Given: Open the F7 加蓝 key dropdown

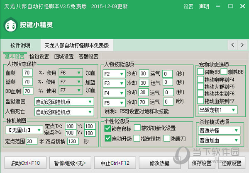Looking at the screenshot, I should (71, 81).
